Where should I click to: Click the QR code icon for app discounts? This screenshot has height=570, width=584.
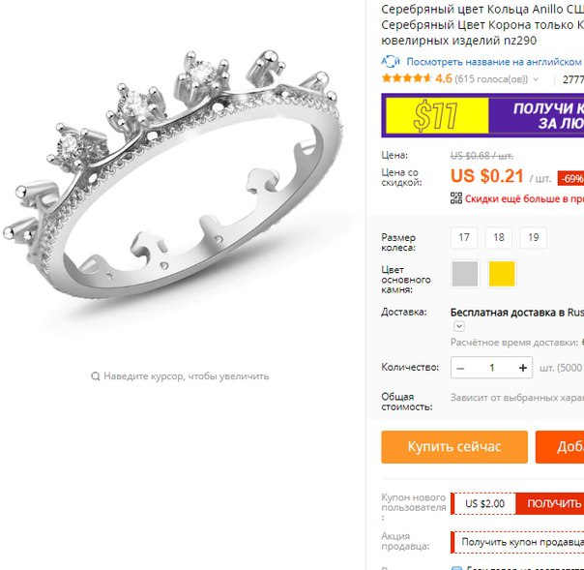pyautogui.click(x=456, y=198)
